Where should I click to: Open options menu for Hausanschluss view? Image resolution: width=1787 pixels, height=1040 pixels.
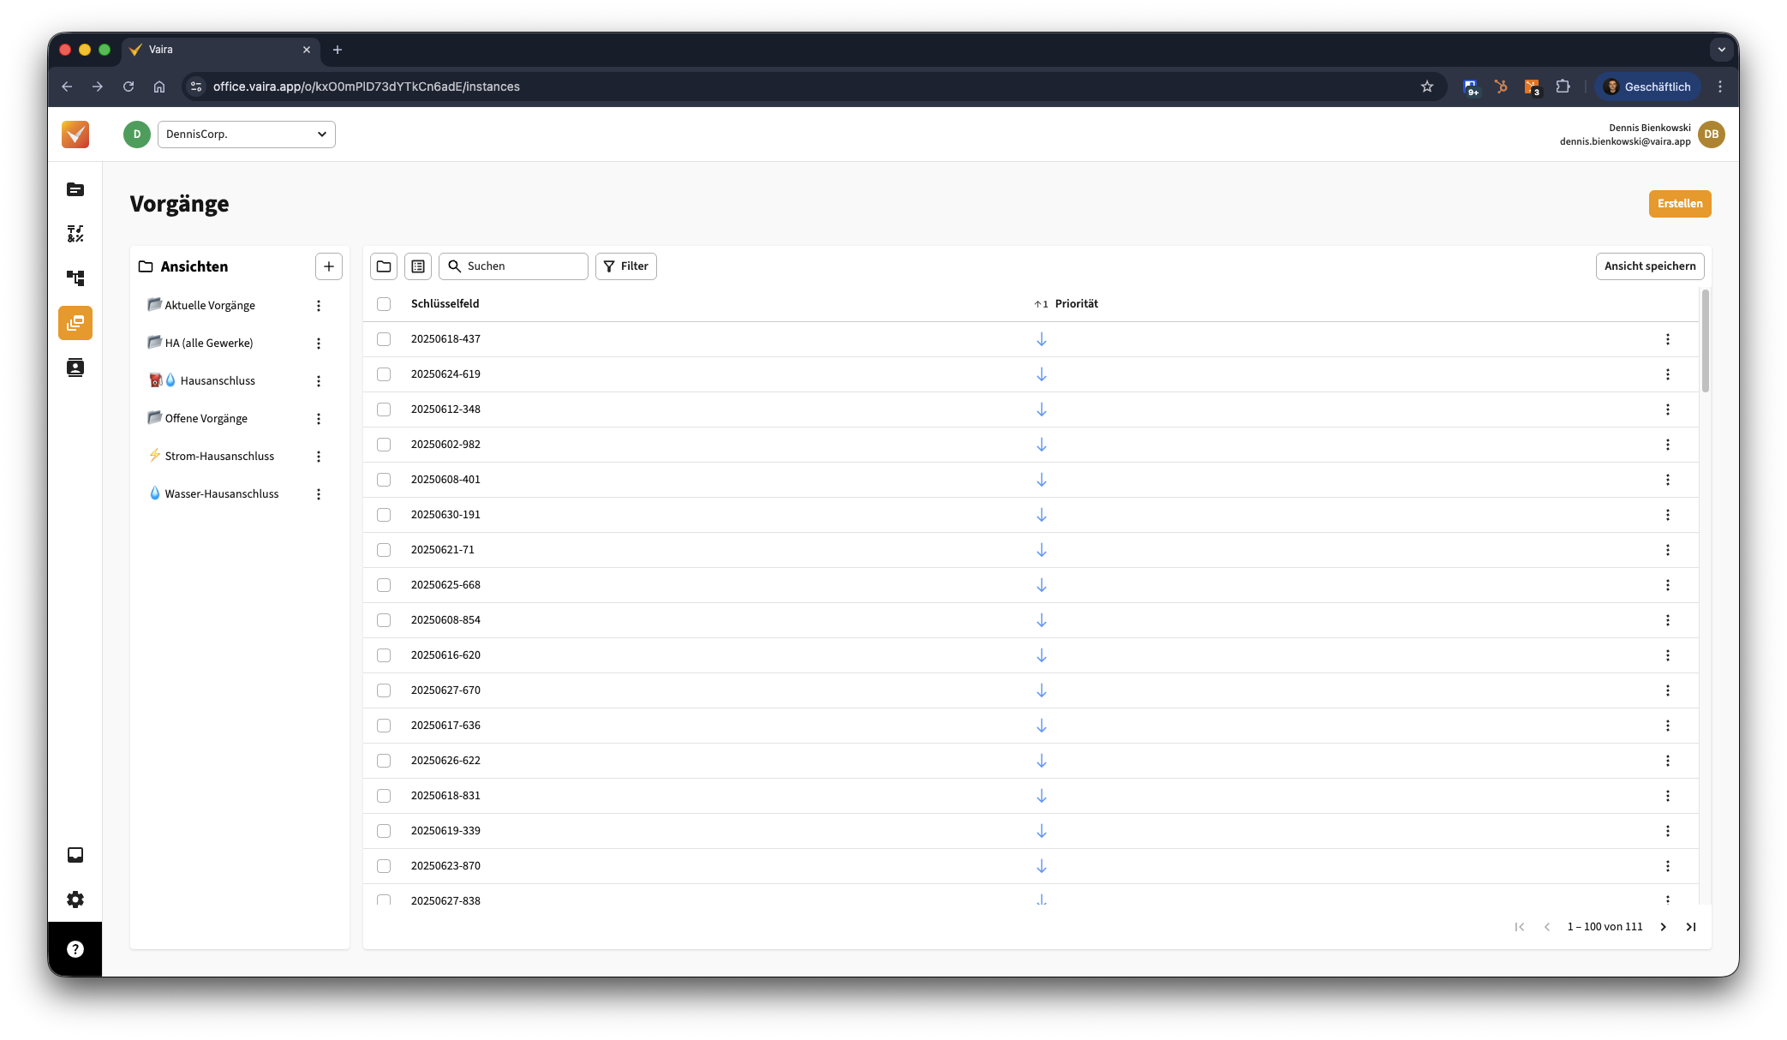click(319, 381)
